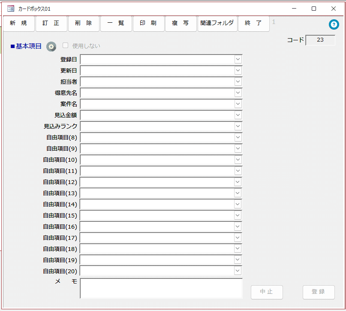Viewport: 346px width, 311px height.
Task: Toggle the 使用しない checkbox
Action: point(65,45)
